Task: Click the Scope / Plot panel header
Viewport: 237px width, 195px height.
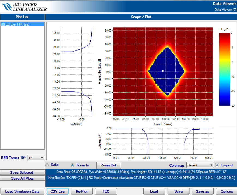Action: click(x=140, y=17)
